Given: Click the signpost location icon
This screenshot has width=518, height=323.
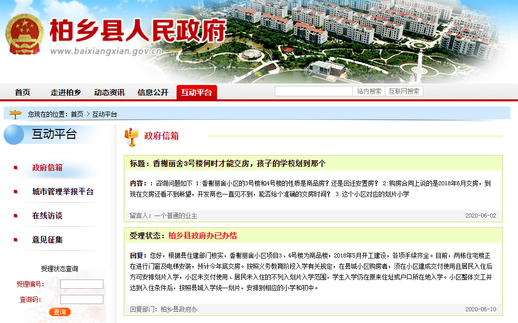Looking at the screenshot, I should coord(15,114).
